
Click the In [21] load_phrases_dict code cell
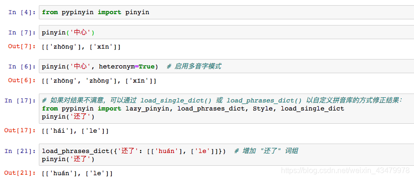(226, 155)
